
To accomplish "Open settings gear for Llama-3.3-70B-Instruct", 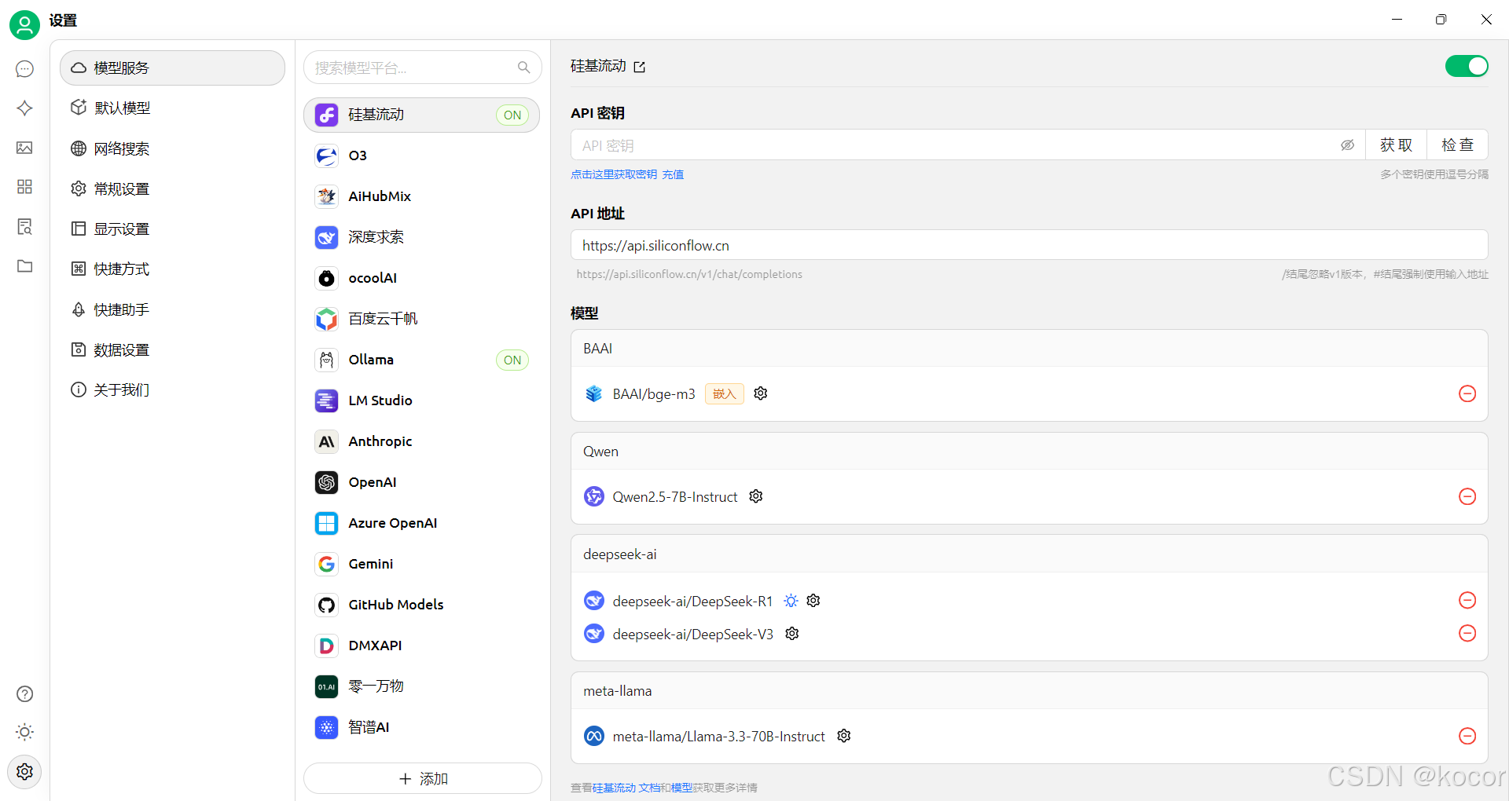I will (844, 736).
